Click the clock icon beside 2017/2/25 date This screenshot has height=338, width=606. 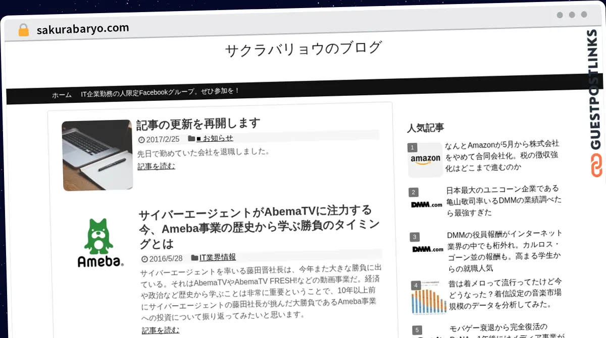(141, 140)
